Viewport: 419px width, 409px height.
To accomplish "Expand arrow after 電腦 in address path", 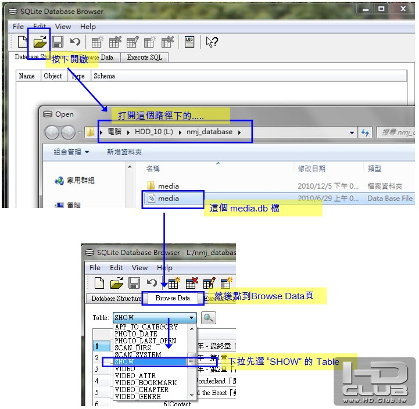I will (128, 132).
